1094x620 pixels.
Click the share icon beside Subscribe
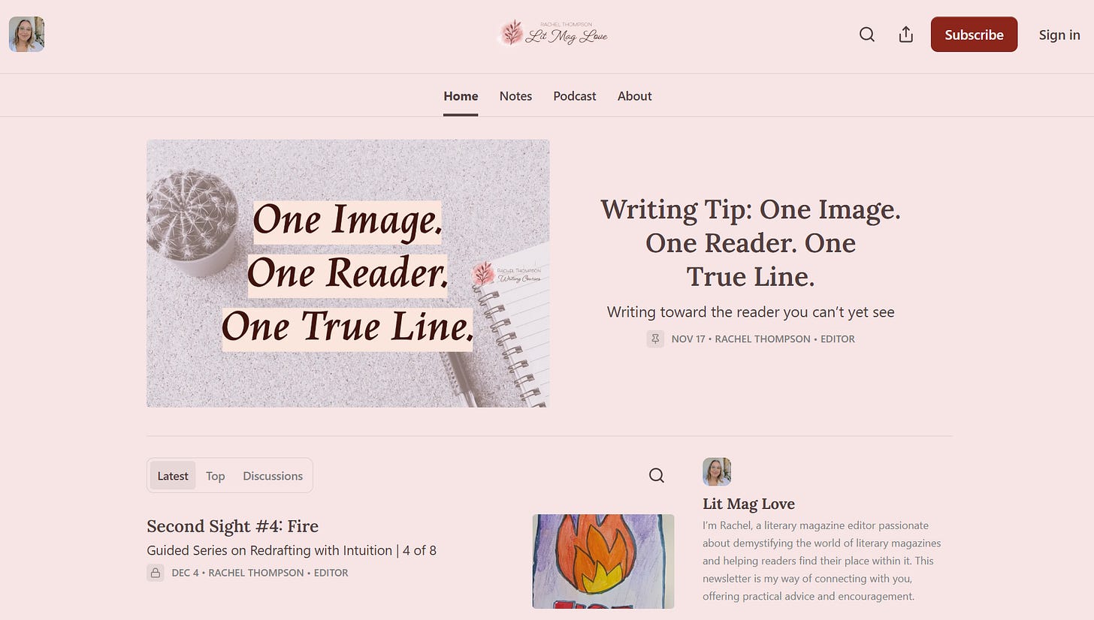(906, 35)
